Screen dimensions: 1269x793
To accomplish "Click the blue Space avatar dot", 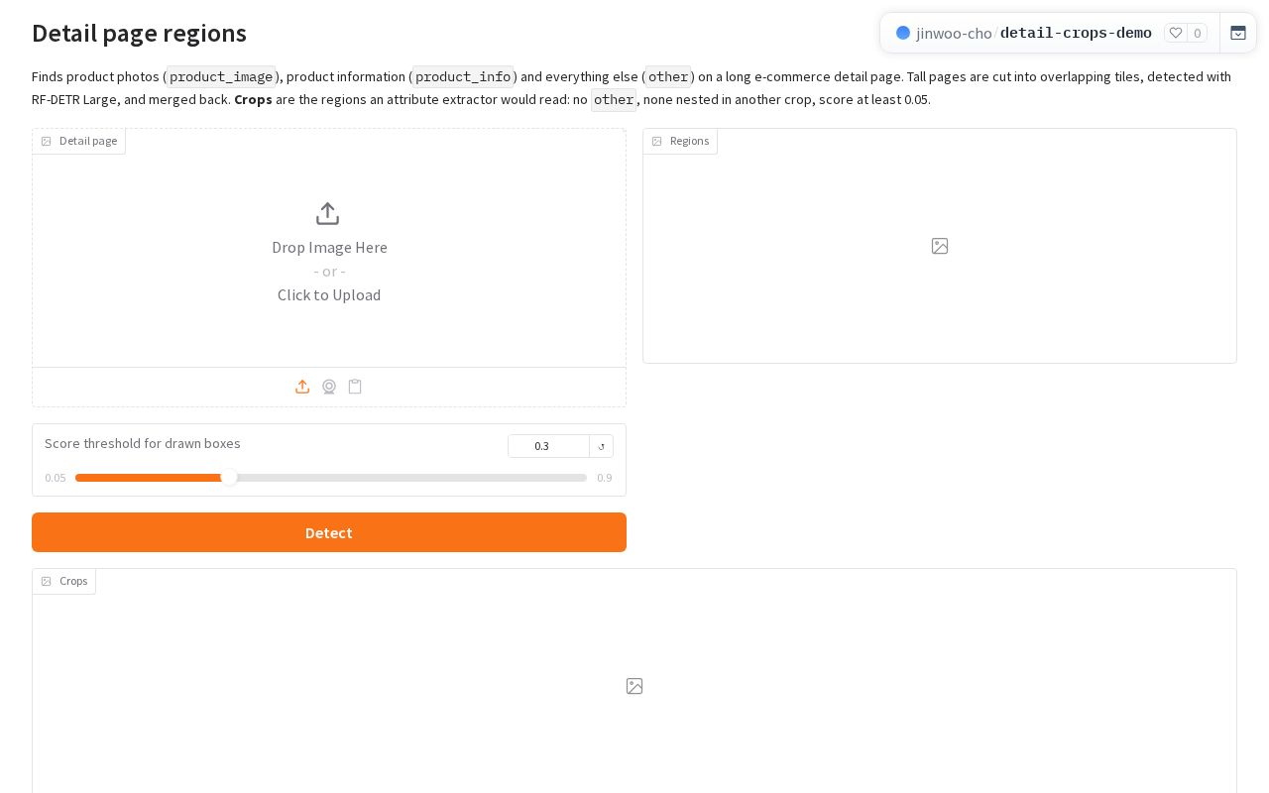I will pos(903,33).
